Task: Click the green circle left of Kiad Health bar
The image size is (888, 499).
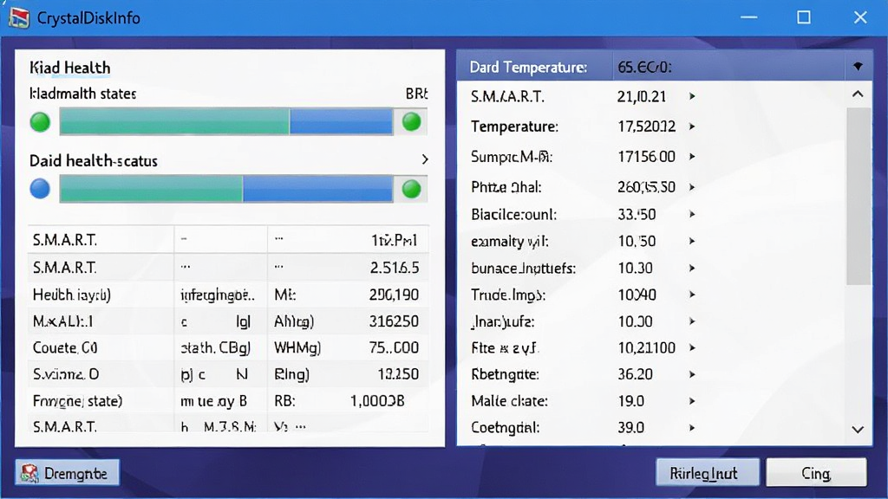Action: click(40, 121)
